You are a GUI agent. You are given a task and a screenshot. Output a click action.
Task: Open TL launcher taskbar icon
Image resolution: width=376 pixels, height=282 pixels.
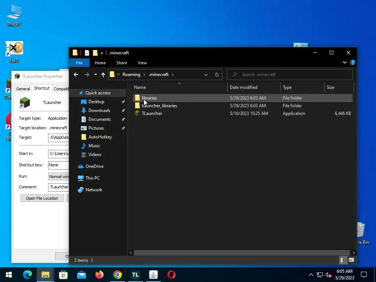135,275
